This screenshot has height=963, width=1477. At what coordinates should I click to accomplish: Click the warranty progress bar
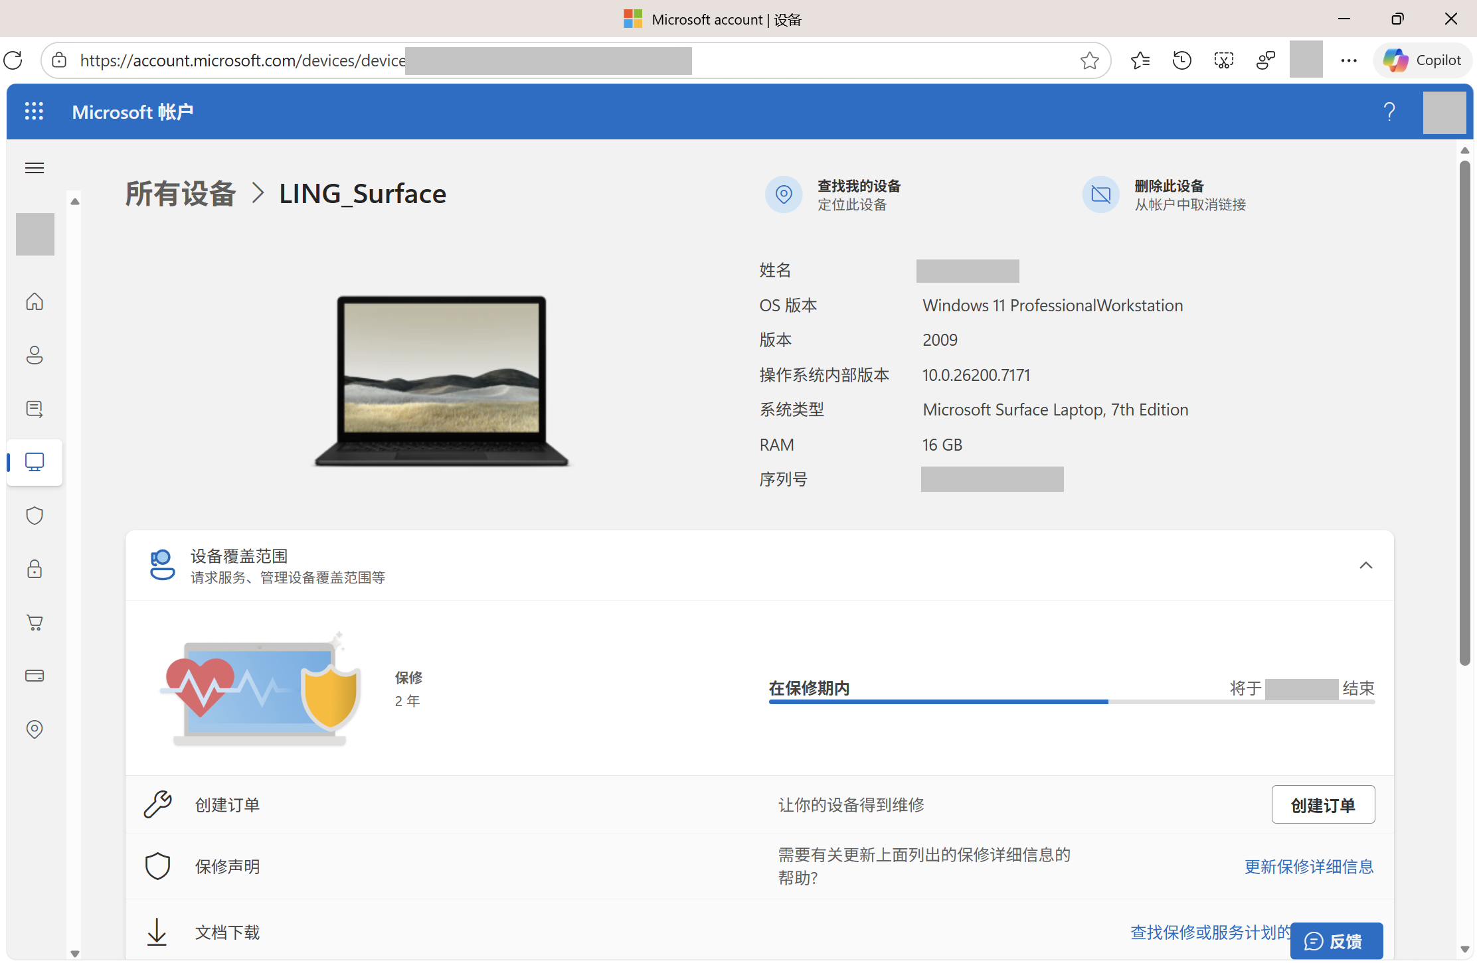coord(1072,702)
